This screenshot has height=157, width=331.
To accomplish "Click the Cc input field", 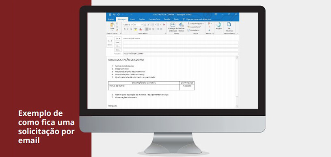I will tap(180, 46).
